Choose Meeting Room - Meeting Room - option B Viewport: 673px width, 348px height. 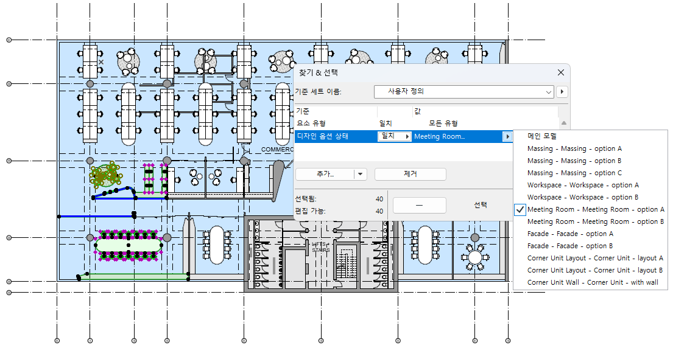(x=590, y=221)
